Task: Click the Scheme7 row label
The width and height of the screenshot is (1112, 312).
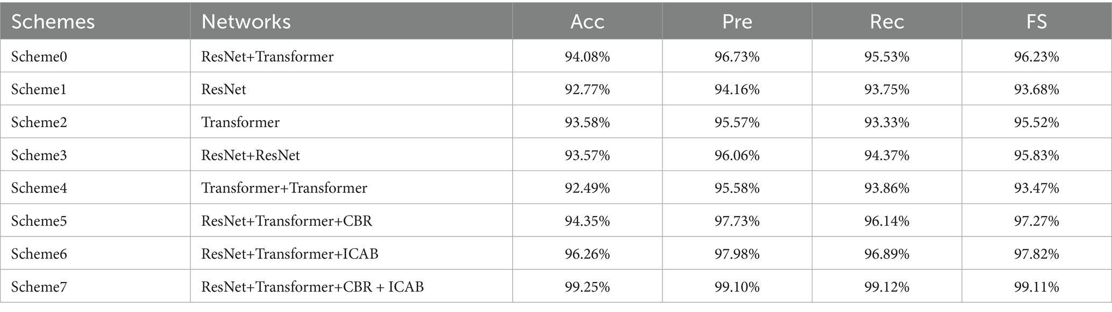Action: 39,287
